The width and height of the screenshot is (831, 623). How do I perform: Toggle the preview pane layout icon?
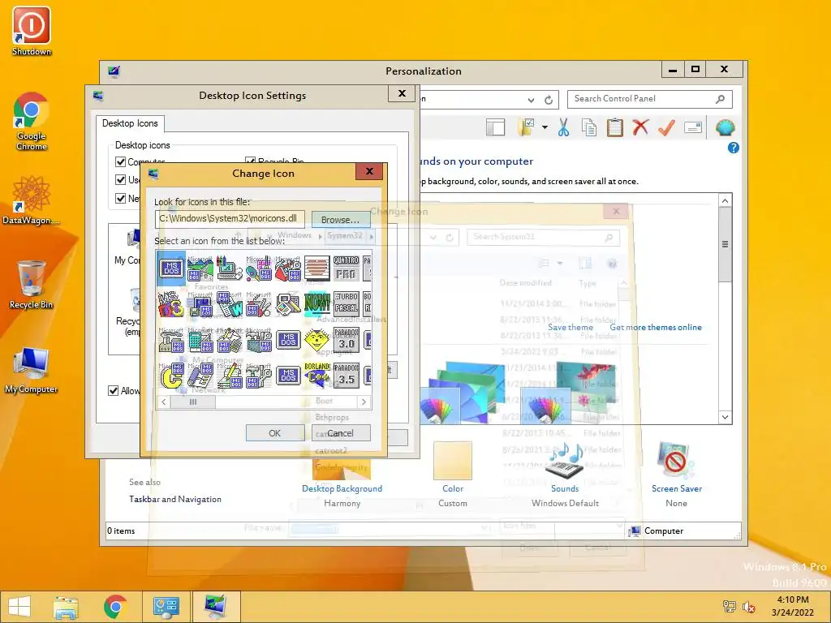(496, 127)
